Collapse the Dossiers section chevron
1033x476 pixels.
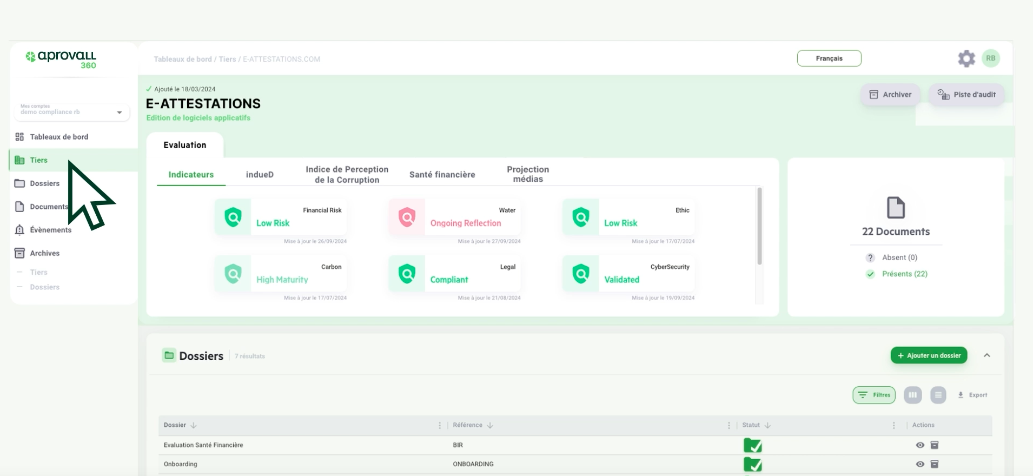987,355
